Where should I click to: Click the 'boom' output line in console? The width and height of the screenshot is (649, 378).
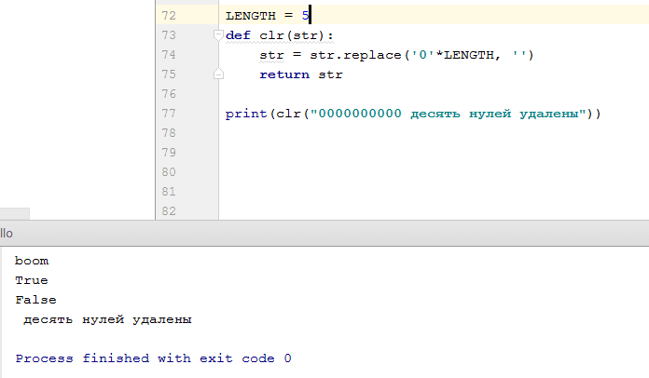32,261
